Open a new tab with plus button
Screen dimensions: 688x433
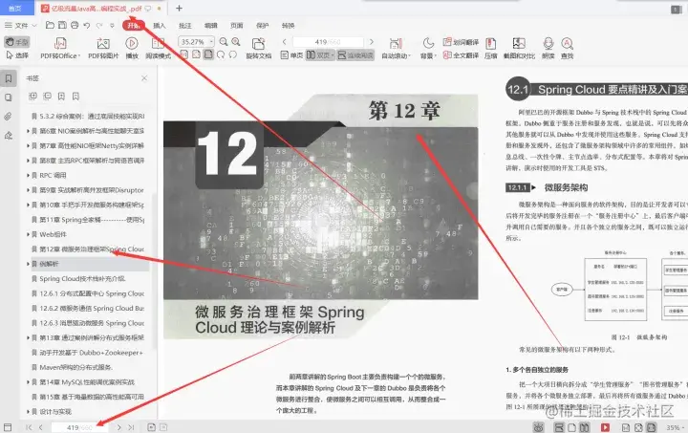tap(179, 8)
